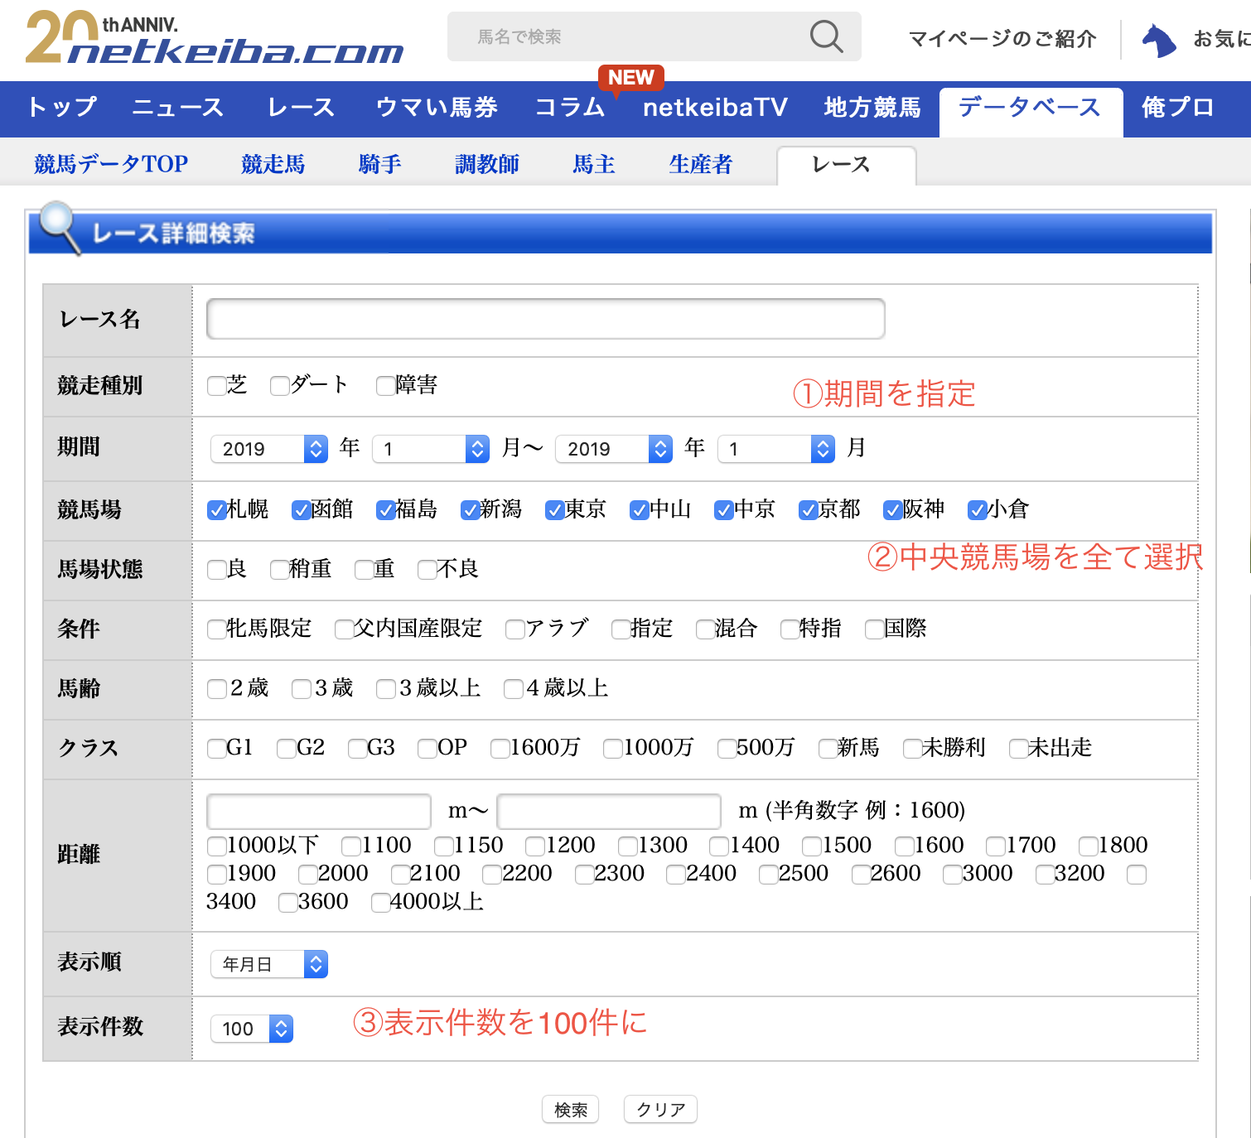Image resolution: width=1251 pixels, height=1138 pixels.
Task: Open the start month dropdown
Action: (431, 449)
